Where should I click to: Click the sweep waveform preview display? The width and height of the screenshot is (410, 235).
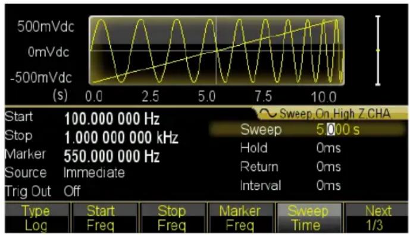point(217,50)
